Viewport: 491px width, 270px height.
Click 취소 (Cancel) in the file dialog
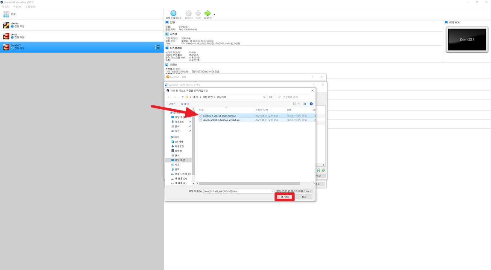coord(304,197)
